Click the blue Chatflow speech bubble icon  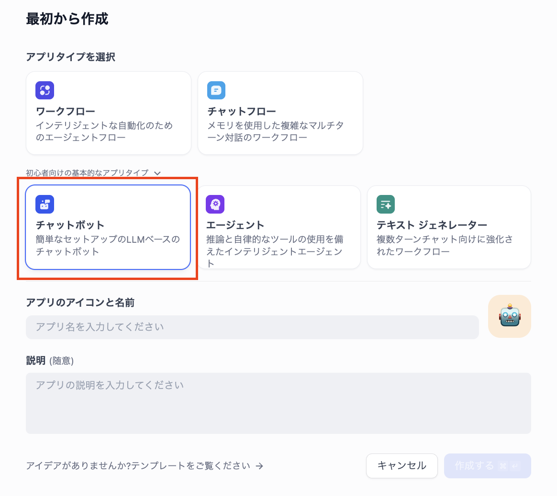(216, 90)
